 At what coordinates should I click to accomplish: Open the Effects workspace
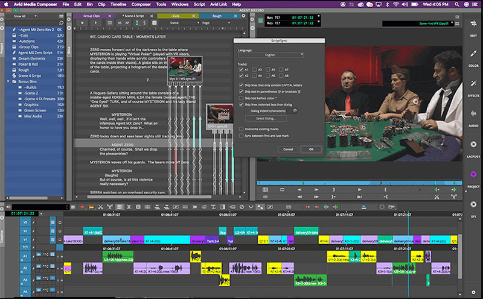[x=473, y=84]
